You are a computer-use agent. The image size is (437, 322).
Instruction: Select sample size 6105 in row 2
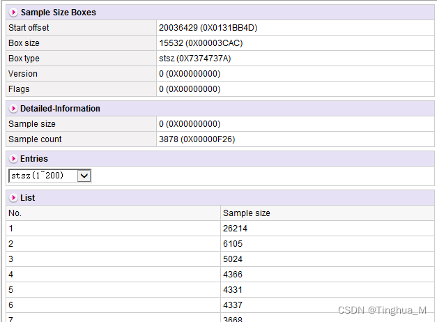pyautogui.click(x=233, y=244)
